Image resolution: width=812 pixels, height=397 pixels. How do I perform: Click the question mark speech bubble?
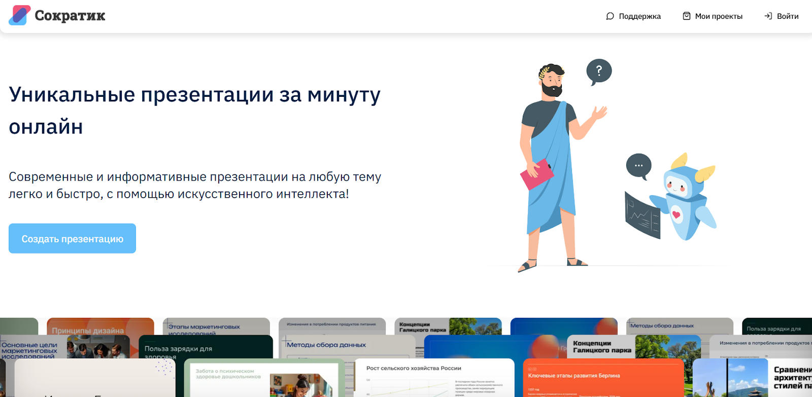click(599, 72)
